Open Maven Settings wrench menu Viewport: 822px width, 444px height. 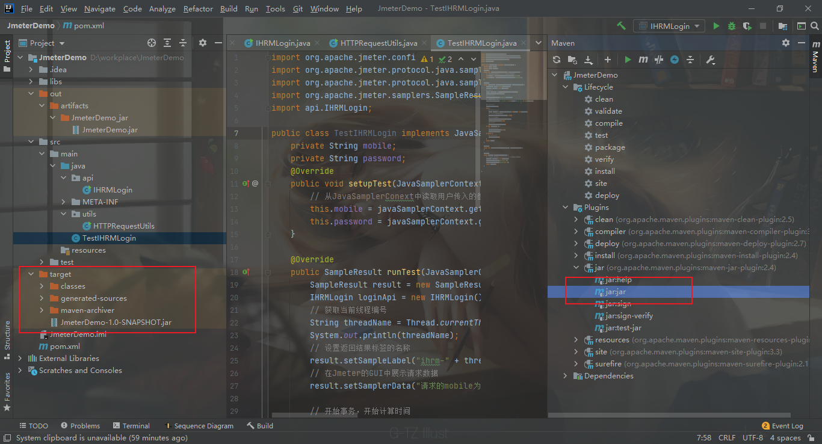click(710, 60)
